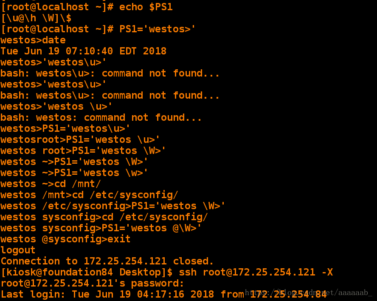
Task: Click the 'logout' output text
Action: 18,250
